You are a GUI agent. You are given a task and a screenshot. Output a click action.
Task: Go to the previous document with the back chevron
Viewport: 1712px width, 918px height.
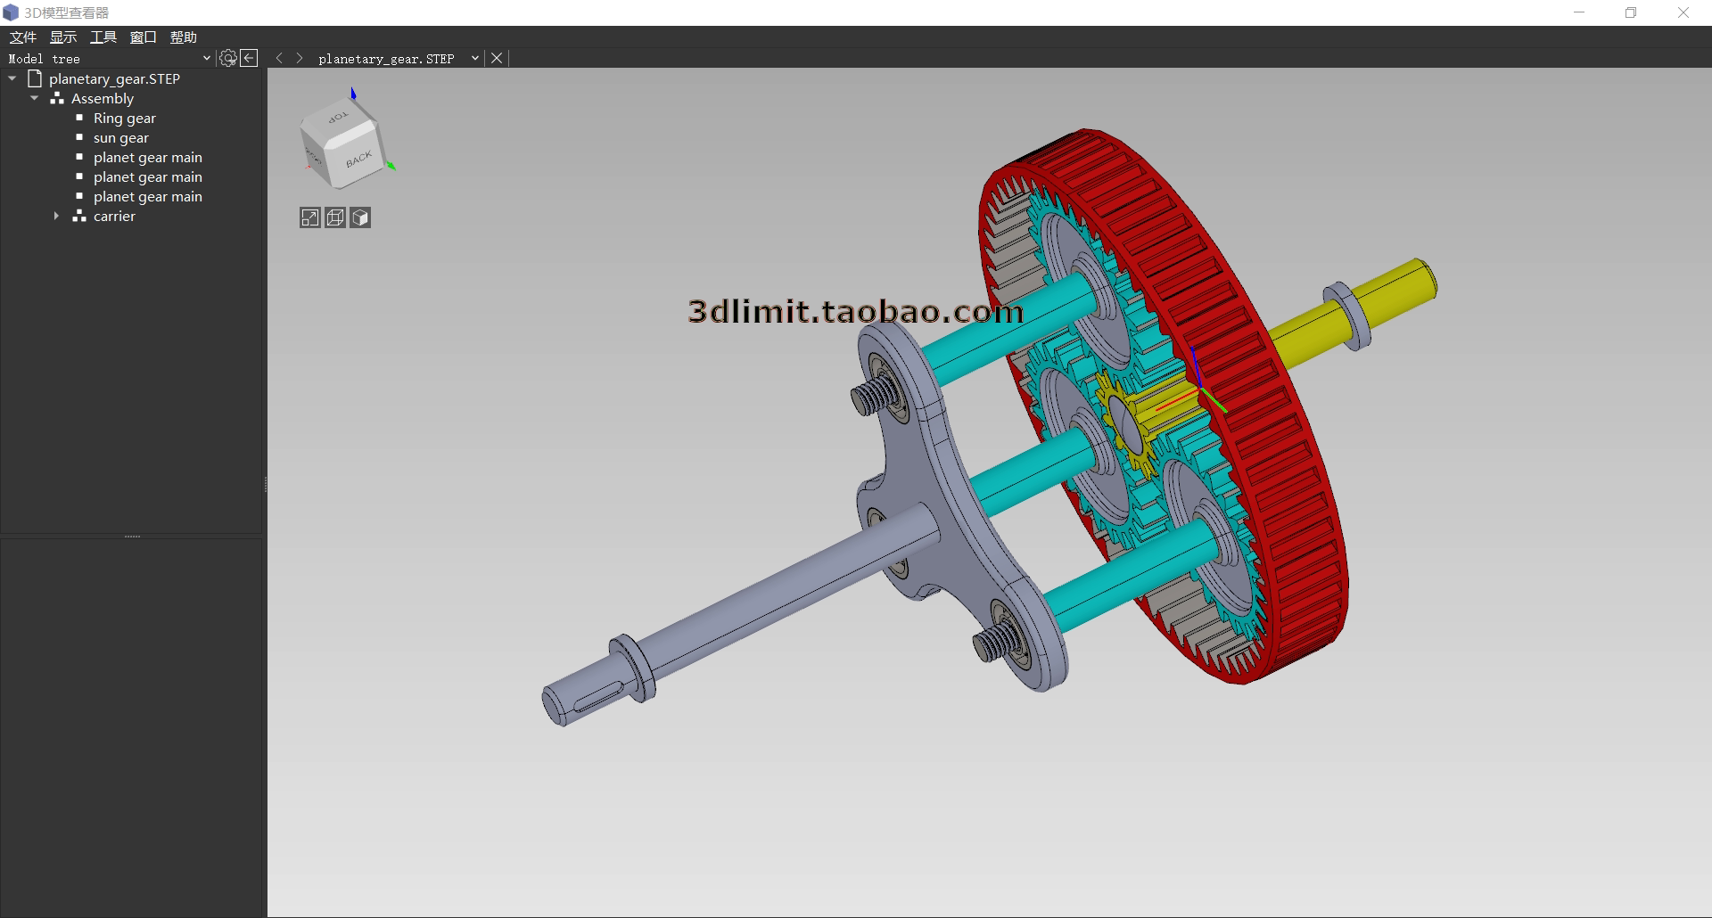coord(279,58)
